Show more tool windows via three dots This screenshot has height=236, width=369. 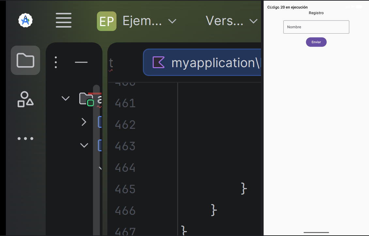[25, 139]
